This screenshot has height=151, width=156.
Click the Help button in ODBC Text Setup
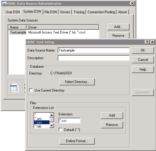coord(143,69)
